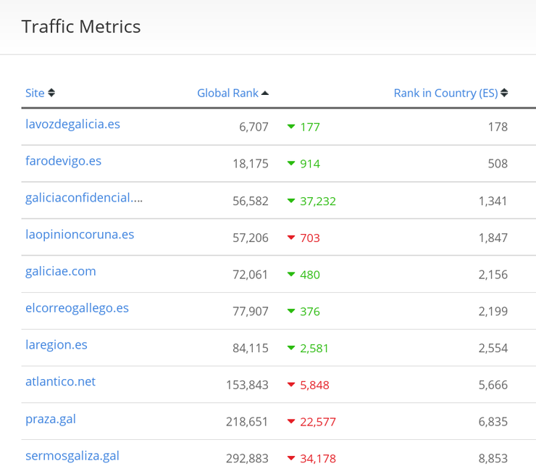Select elcorreogallego.es link

pos(77,308)
